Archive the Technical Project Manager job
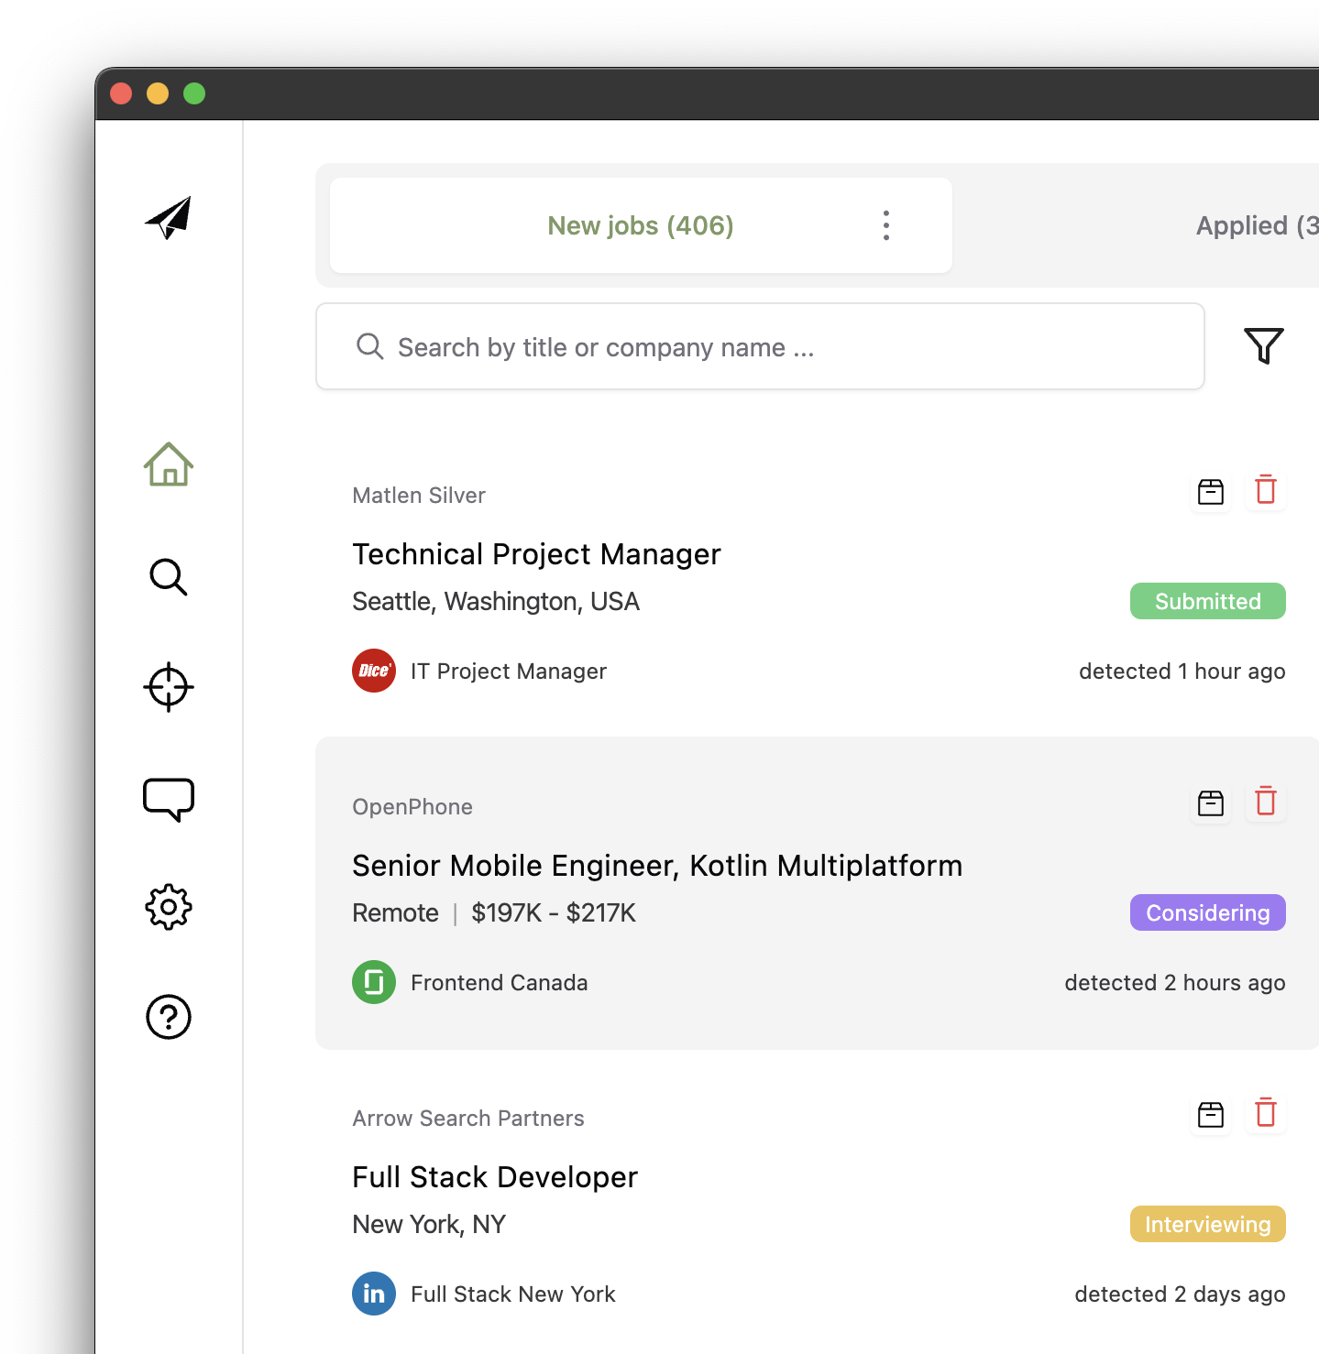Image resolution: width=1319 pixels, height=1354 pixels. [1210, 492]
